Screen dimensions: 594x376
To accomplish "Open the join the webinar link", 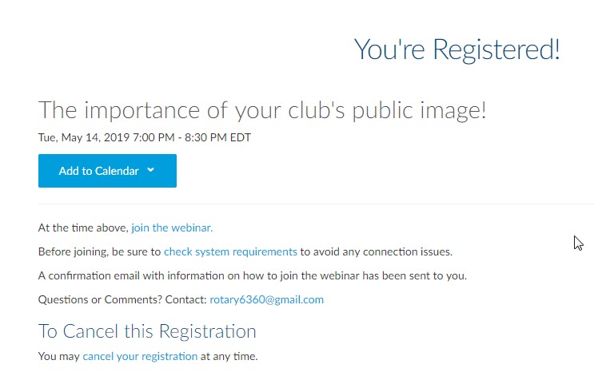I will [x=172, y=228].
